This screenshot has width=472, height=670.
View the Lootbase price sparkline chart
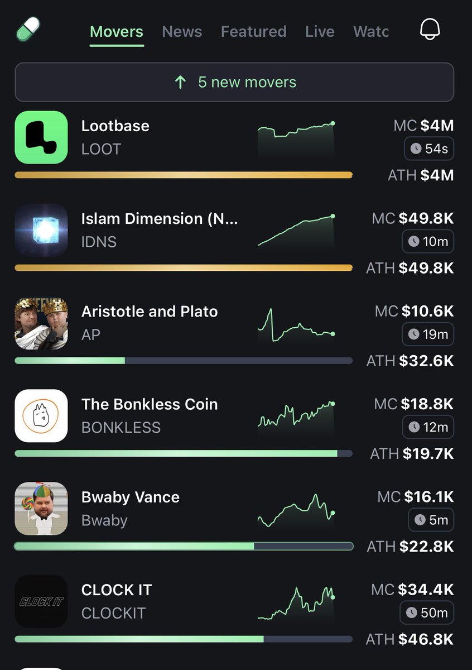tap(296, 140)
